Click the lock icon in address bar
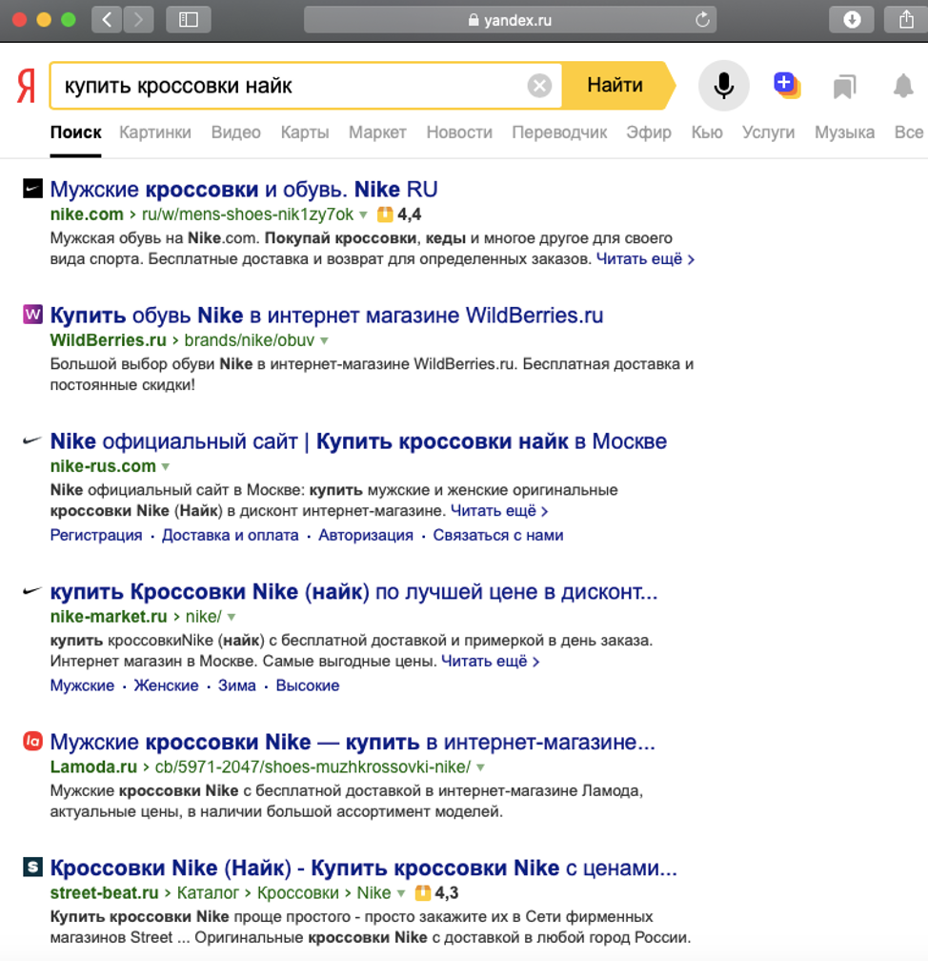 (x=473, y=20)
